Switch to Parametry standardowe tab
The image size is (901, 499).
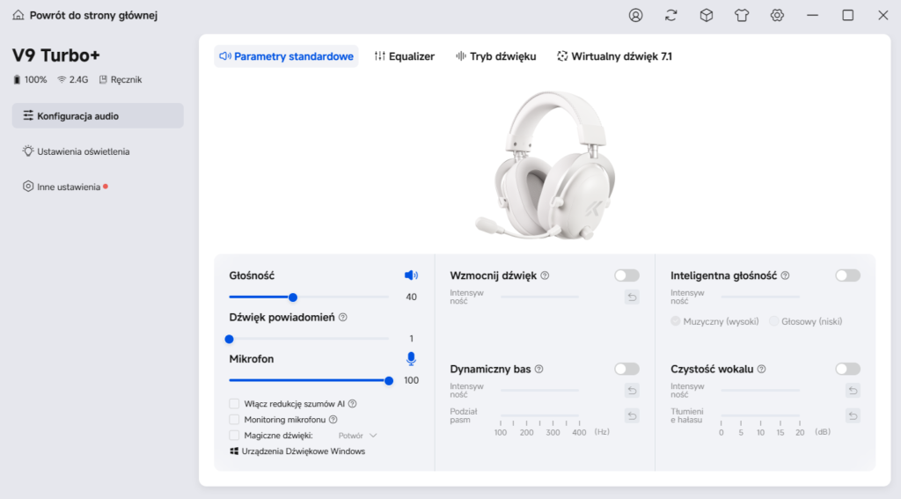point(286,56)
